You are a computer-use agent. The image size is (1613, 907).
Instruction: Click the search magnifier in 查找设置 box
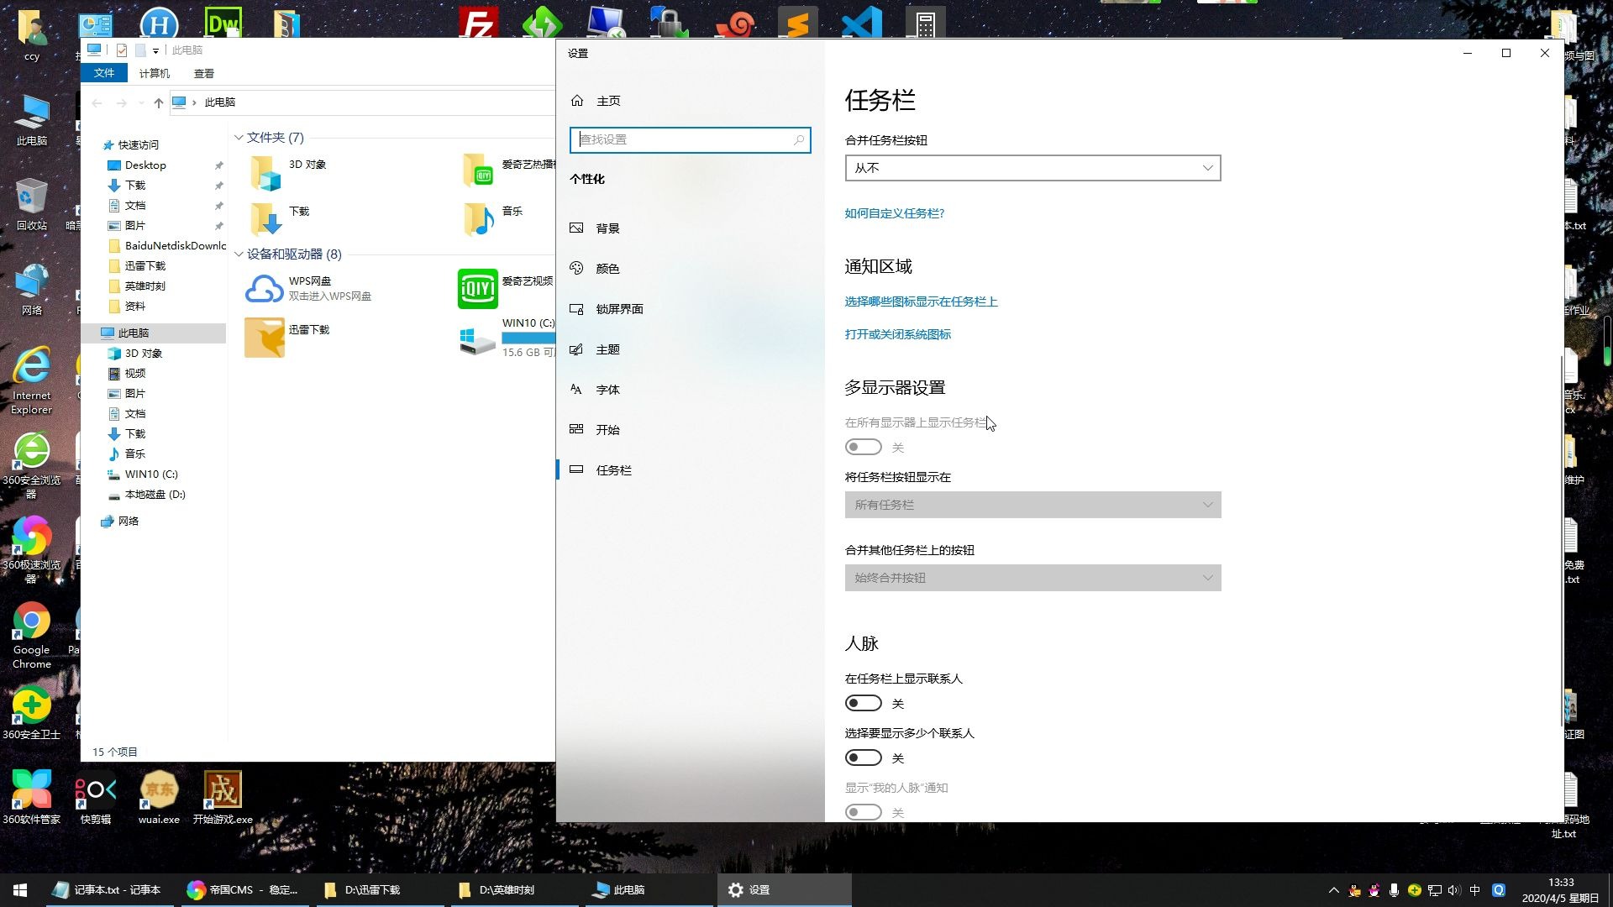tap(799, 139)
